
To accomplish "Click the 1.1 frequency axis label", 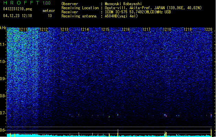I will pyautogui.click(x=3, y=45).
